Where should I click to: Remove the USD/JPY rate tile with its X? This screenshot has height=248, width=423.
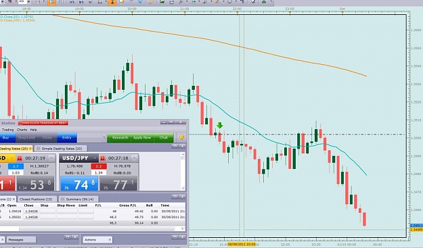[134, 158]
